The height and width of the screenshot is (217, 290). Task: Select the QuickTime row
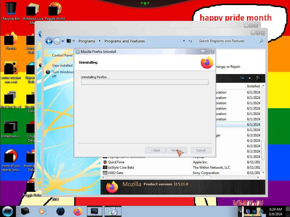pyautogui.click(x=181, y=162)
